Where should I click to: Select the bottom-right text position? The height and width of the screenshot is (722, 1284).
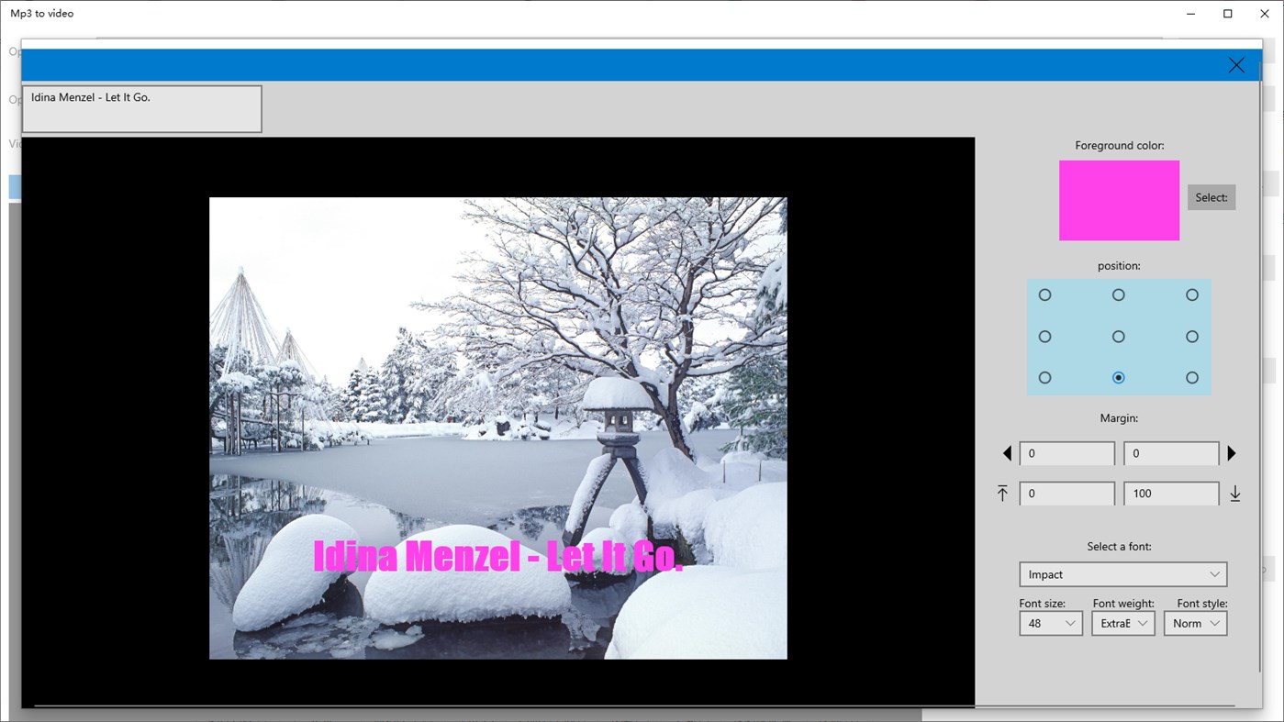(x=1191, y=377)
